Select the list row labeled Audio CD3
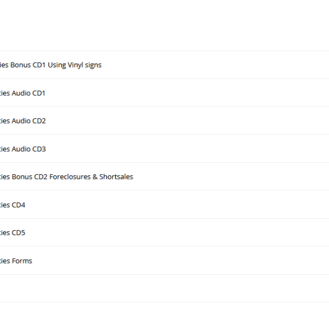The width and height of the screenshot is (329, 329). point(164,149)
